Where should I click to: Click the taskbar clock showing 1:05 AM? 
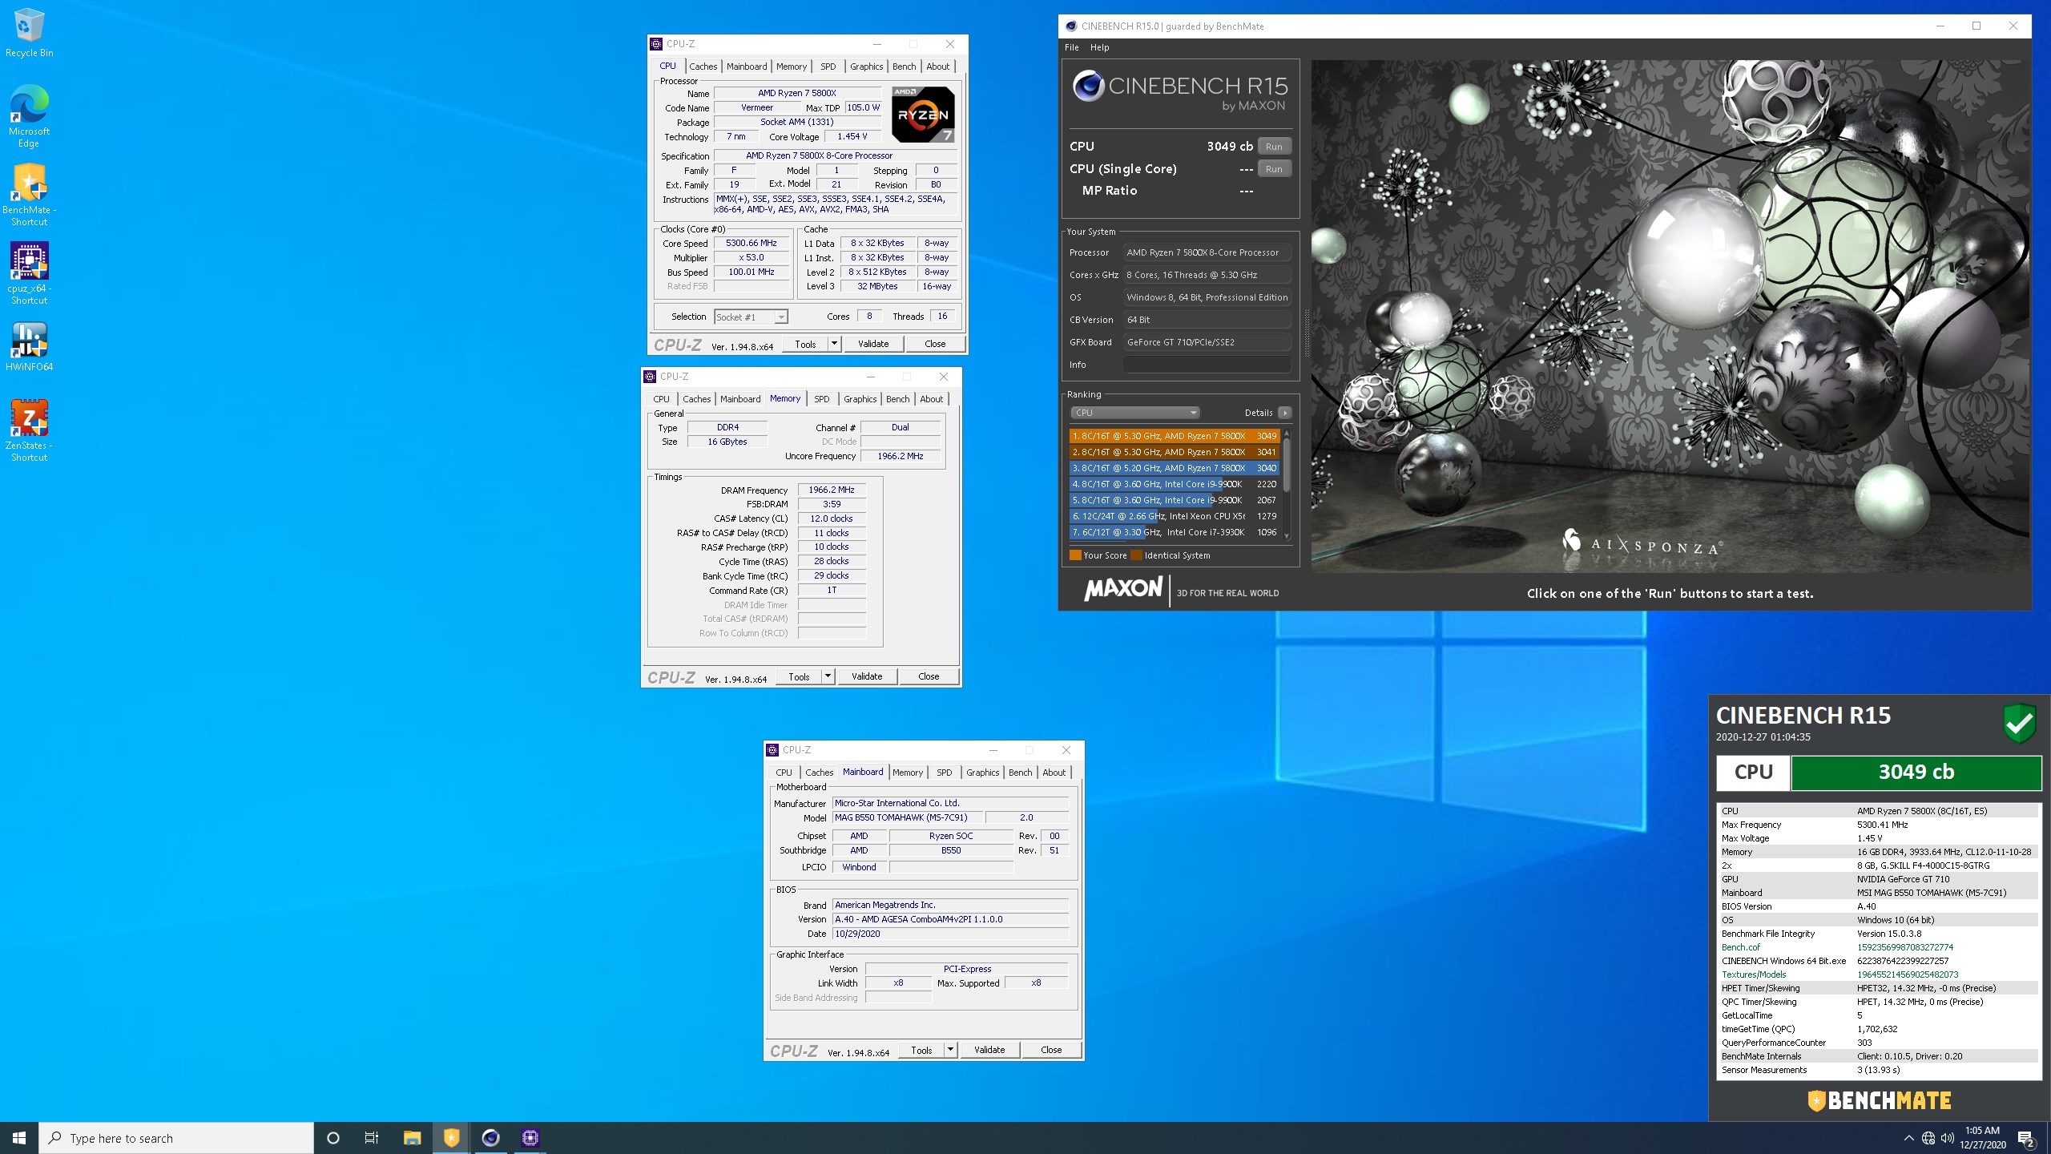click(x=1983, y=1138)
